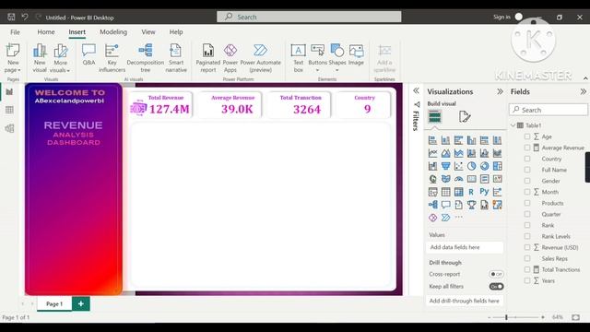Switch to the Modeling ribbon tab
This screenshot has width=590, height=332.
pos(113,32)
